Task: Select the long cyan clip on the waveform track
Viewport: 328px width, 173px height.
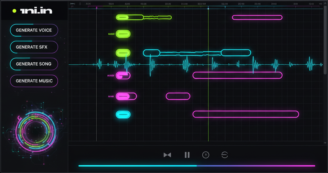Action: (197, 53)
